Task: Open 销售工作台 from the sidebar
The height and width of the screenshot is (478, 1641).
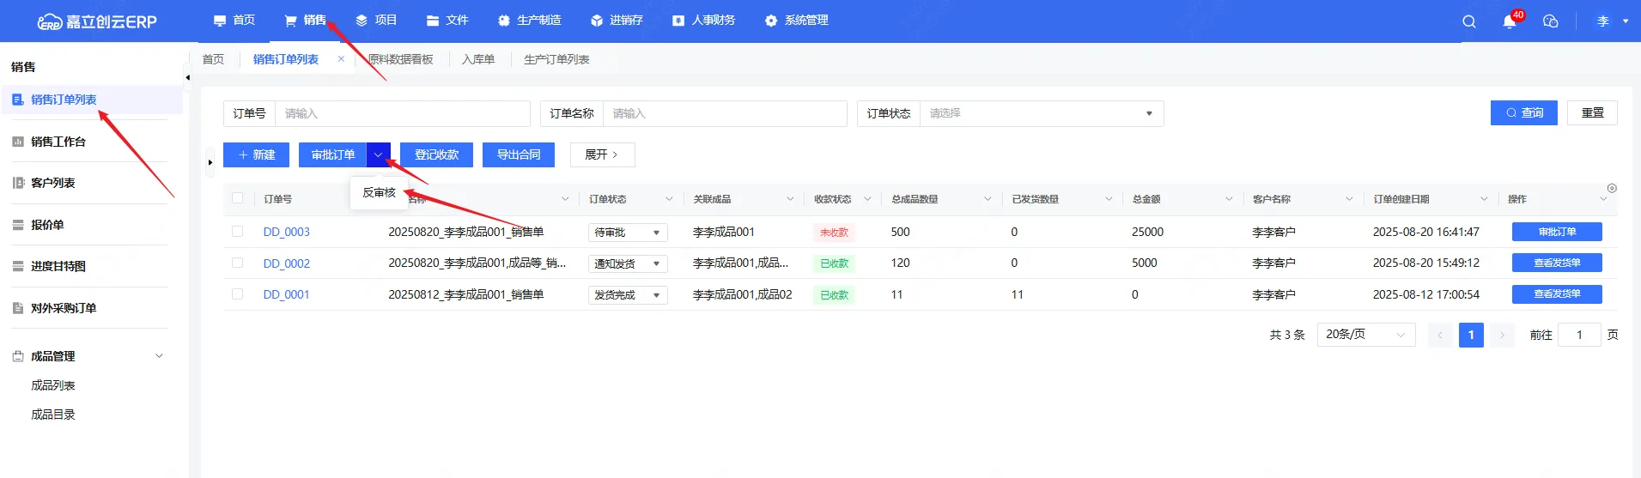Action: point(58,142)
